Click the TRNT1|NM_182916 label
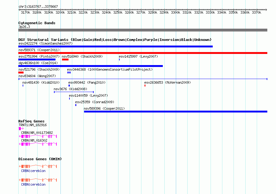 33,125
